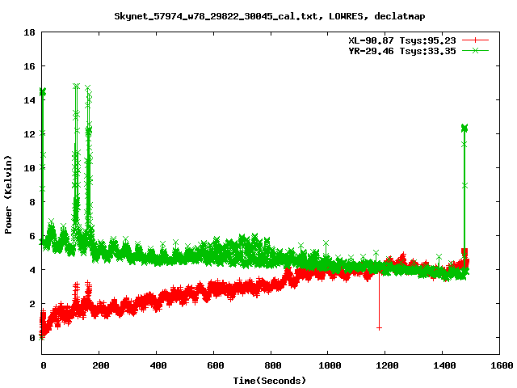Click the 'Time(Seconds)' x-axis label
Image resolution: width=517 pixels, height=388 pixels.
click(x=269, y=381)
